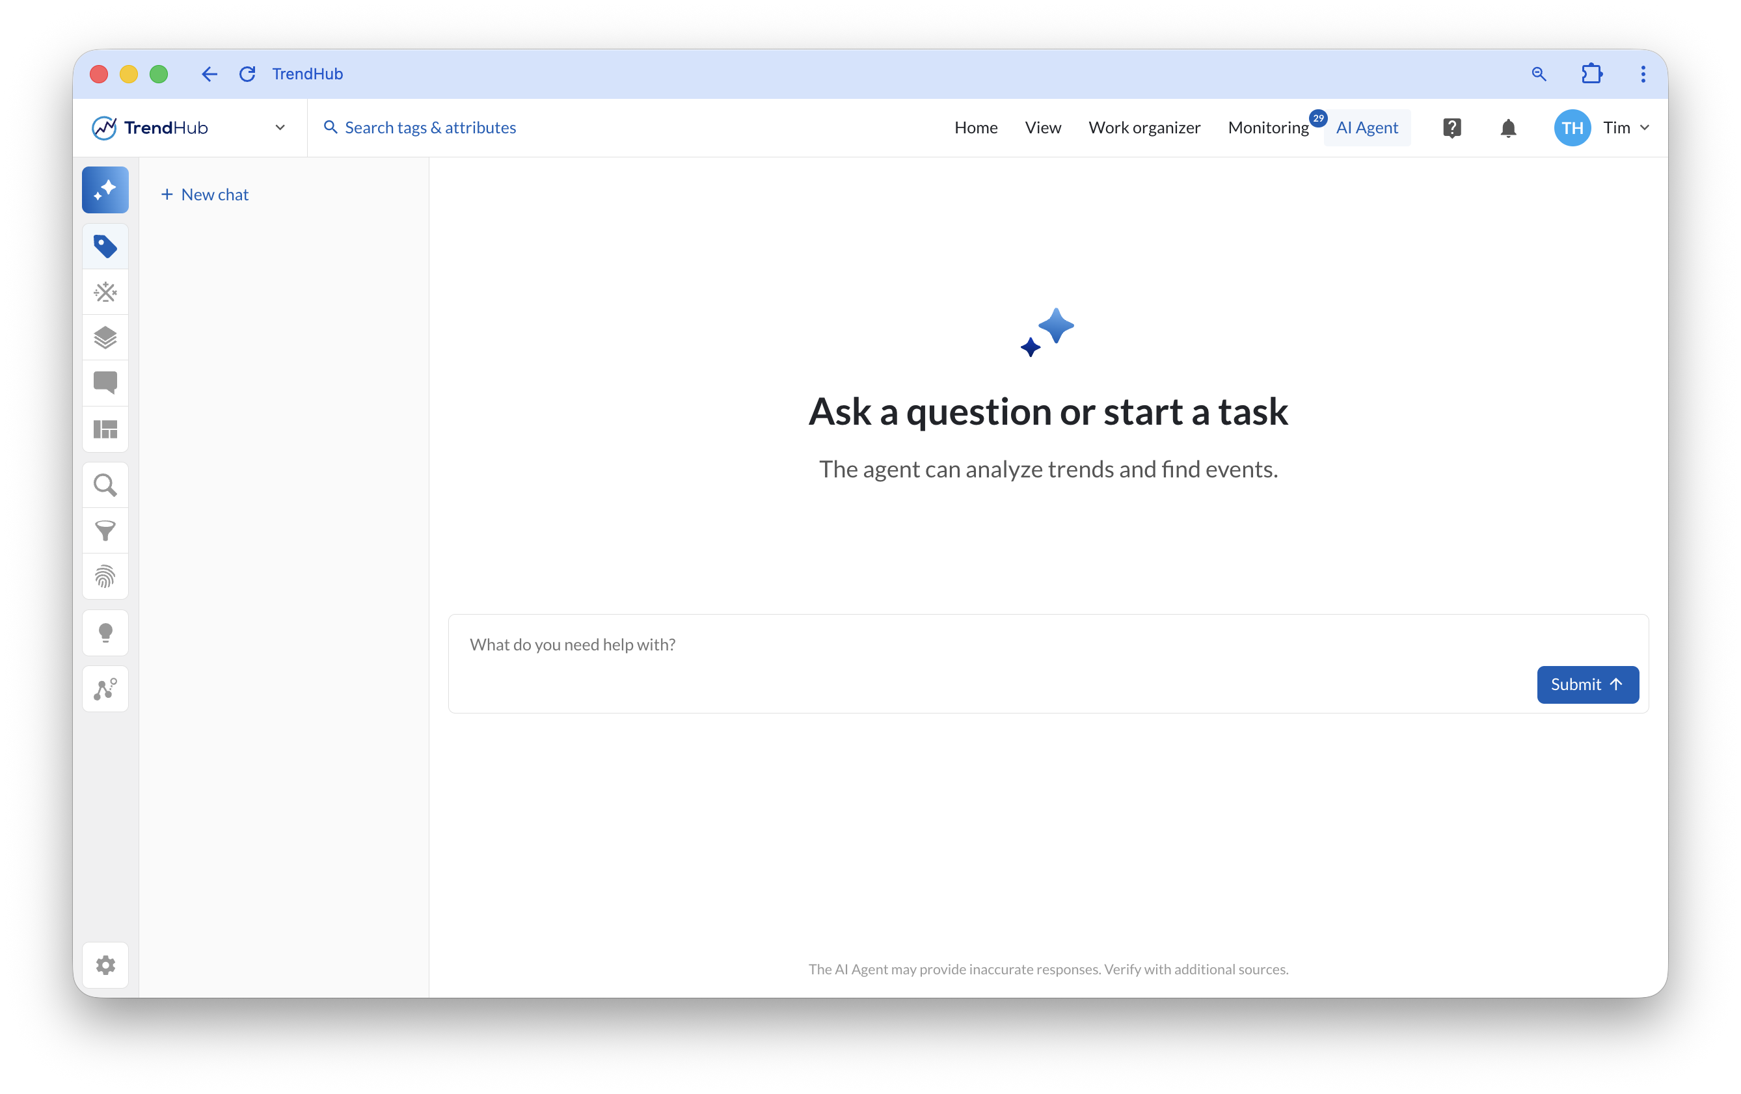Image resolution: width=1741 pixels, height=1094 pixels.
Task: Select the snowflake-style analysis icon in sidebar
Action: pyautogui.click(x=105, y=292)
